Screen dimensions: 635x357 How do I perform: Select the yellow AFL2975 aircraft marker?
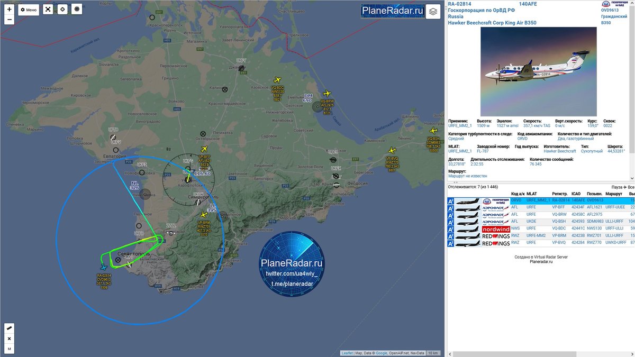(x=328, y=94)
